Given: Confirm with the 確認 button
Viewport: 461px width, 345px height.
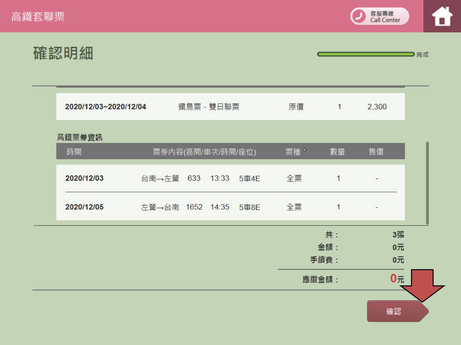Looking at the screenshot, I should 398,311.
